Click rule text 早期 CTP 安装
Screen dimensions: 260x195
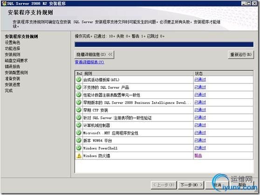pos(96,110)
